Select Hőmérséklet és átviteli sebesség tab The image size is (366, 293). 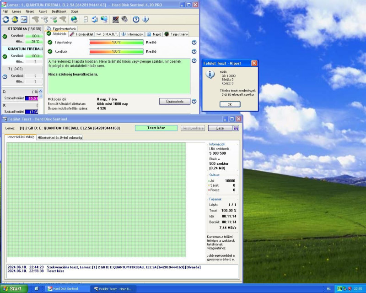(60, 138)
